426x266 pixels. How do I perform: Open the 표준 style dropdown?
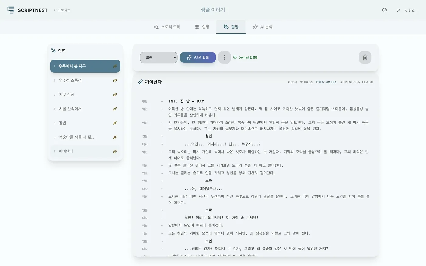(x=159, y=57)
